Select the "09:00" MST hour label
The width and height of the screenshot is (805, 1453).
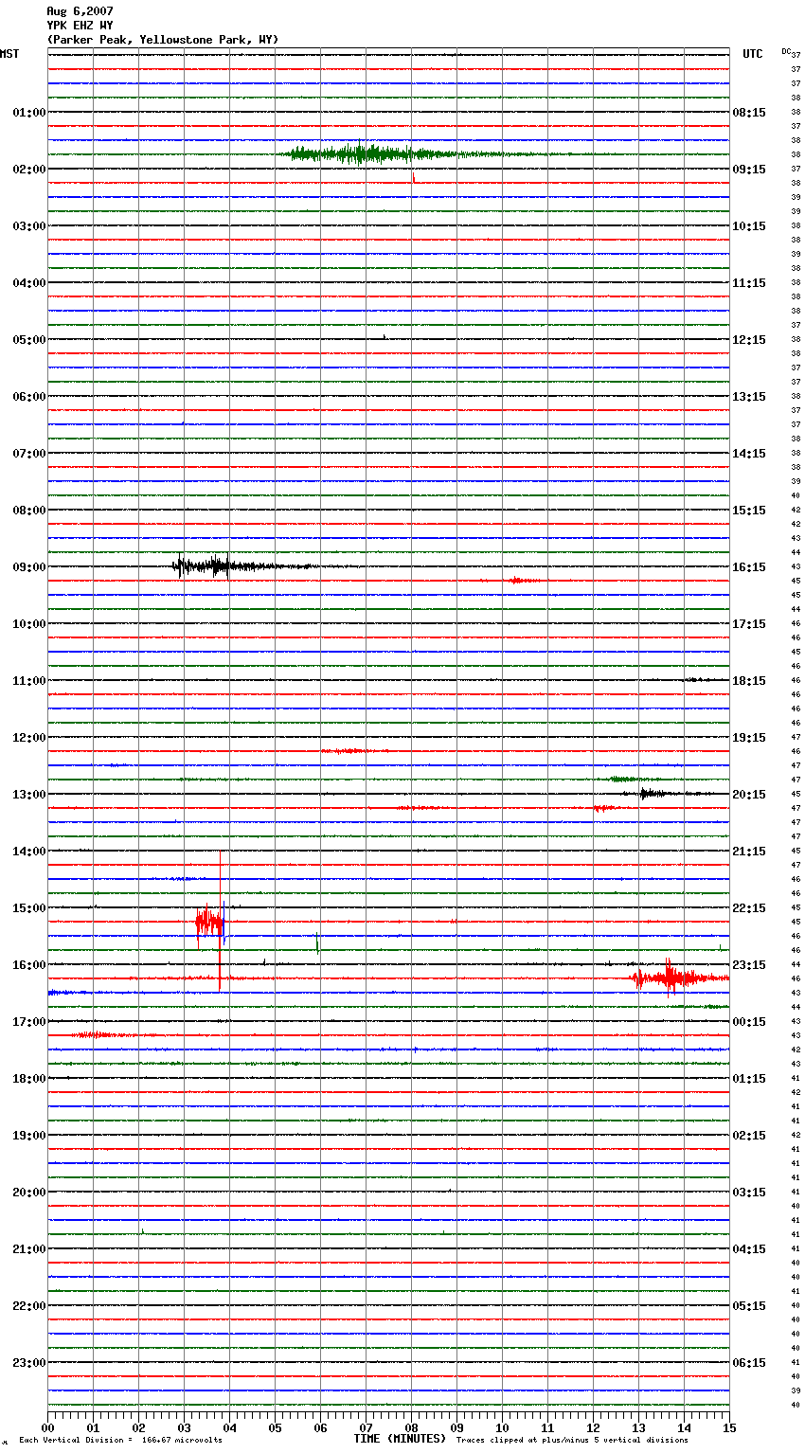point(29,567)
